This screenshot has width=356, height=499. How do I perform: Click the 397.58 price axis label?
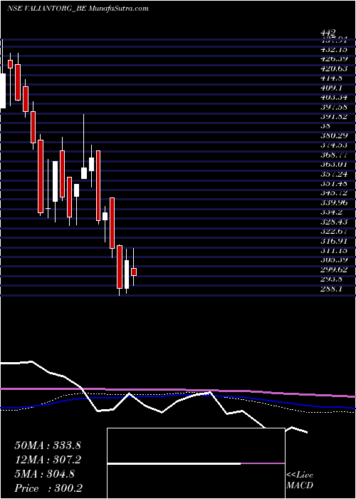(334, 107)
